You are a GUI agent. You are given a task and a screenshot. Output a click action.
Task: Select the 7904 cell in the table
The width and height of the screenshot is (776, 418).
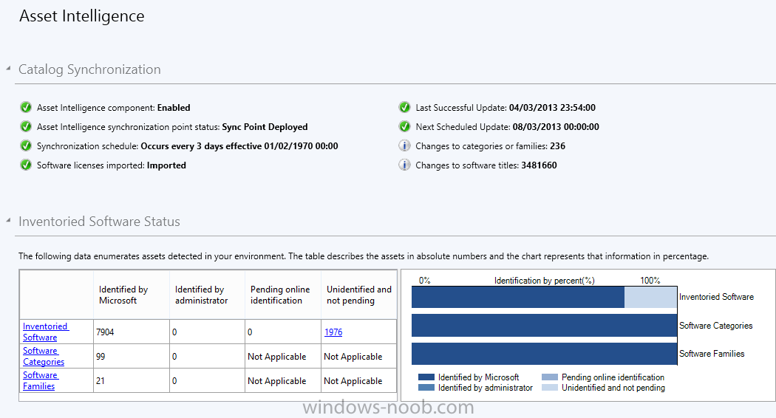click(131, 332)
